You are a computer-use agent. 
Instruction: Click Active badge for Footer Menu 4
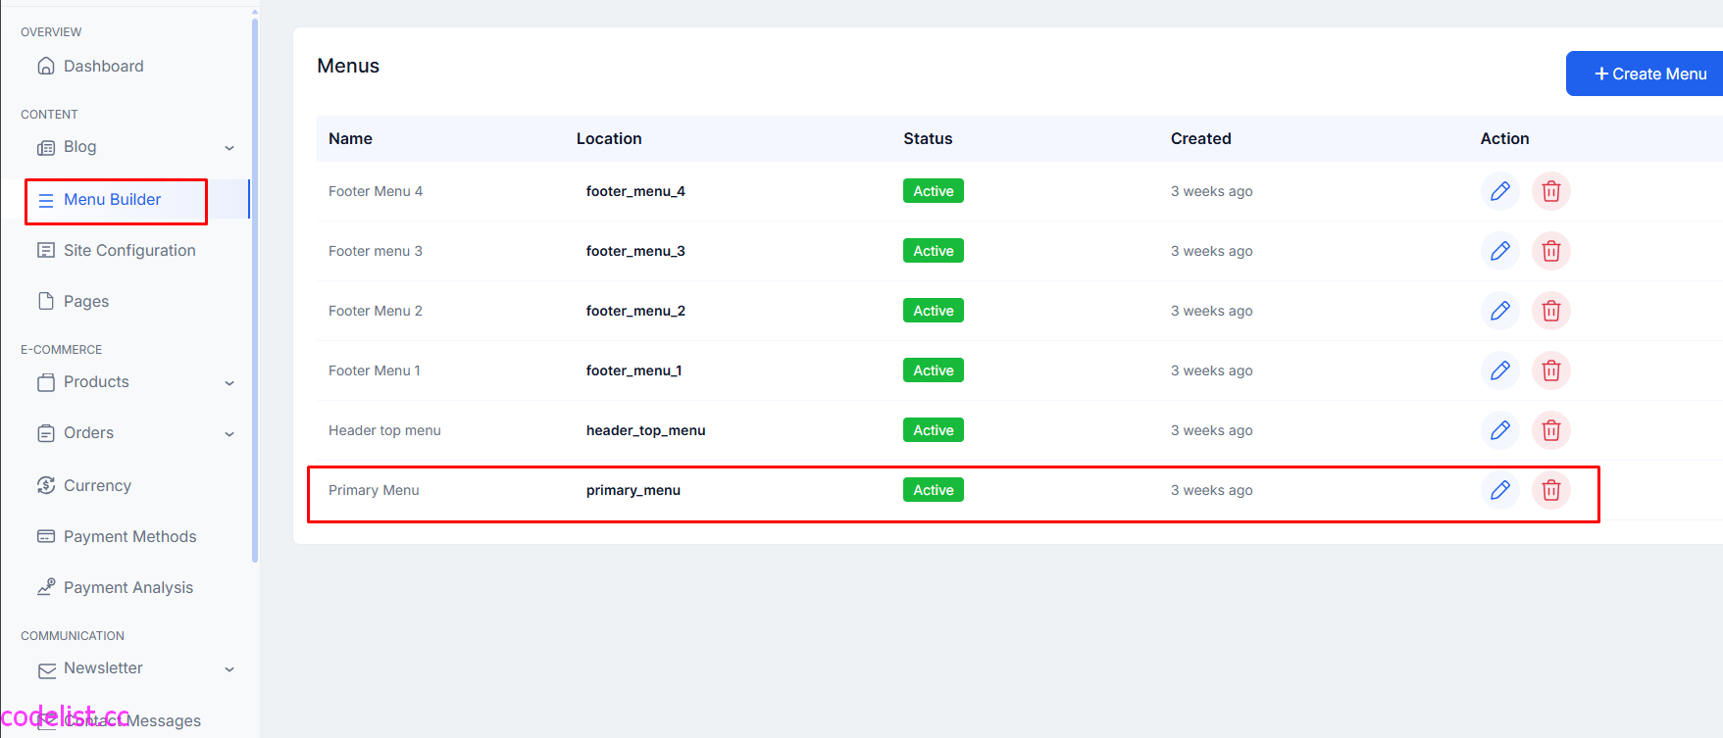pyautogui.click(x=934, y=191)
